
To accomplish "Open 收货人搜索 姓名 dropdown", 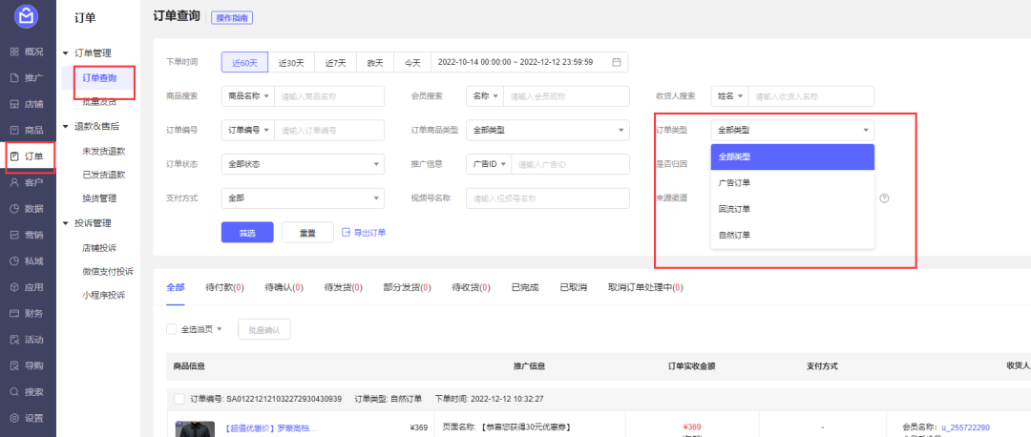I will pos(730,96).
